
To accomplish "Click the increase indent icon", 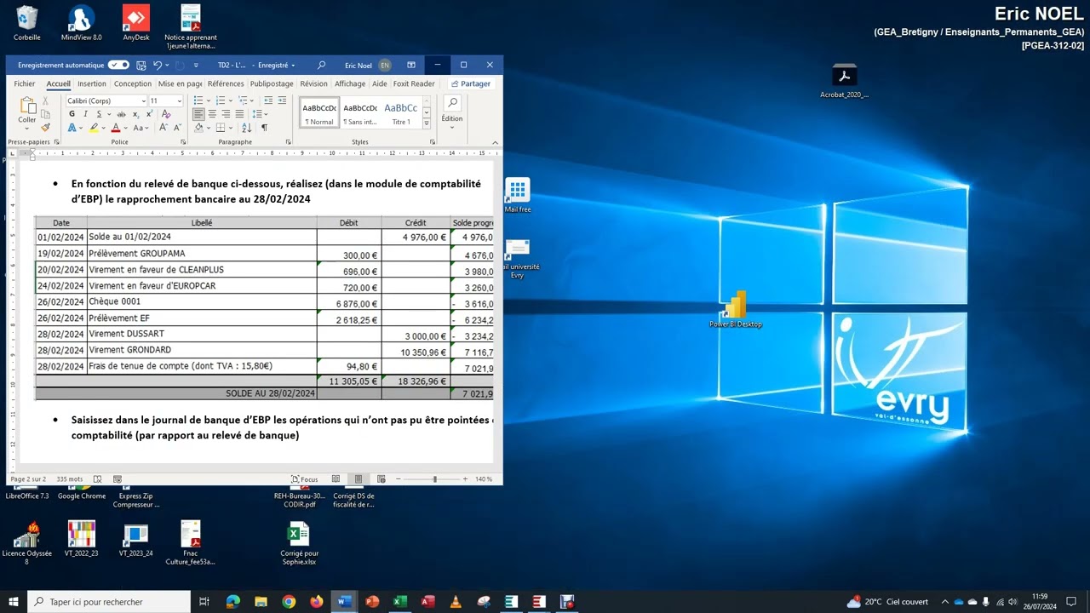I will (x=282, y=100).
